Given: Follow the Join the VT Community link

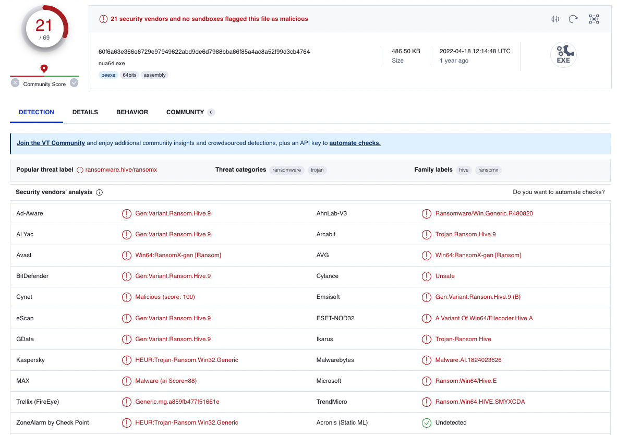Looking at the screenshot, I should [x=51, y=143].
